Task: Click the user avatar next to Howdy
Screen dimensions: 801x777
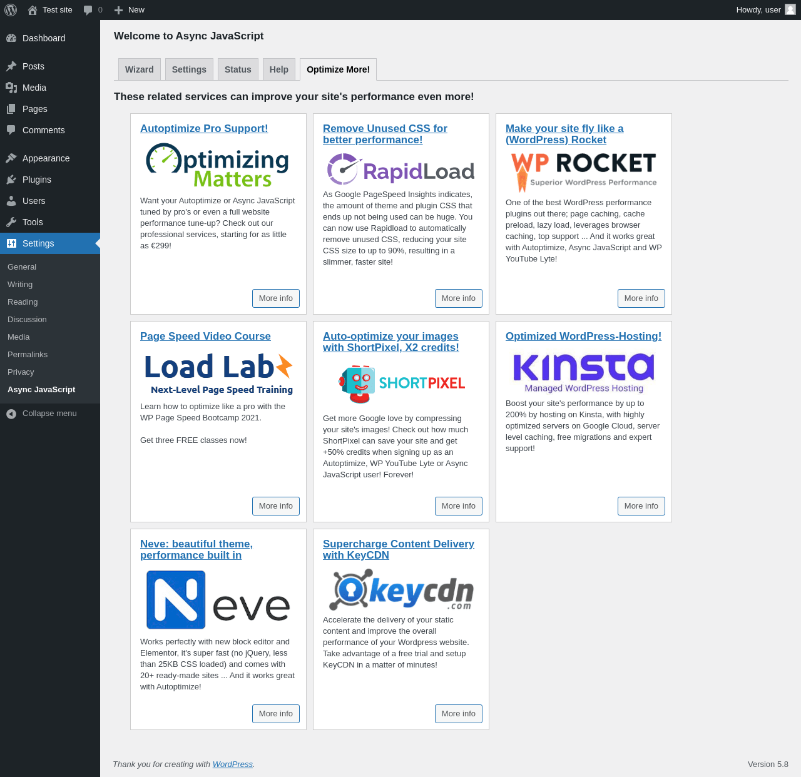Action: (x=790, y=10)
